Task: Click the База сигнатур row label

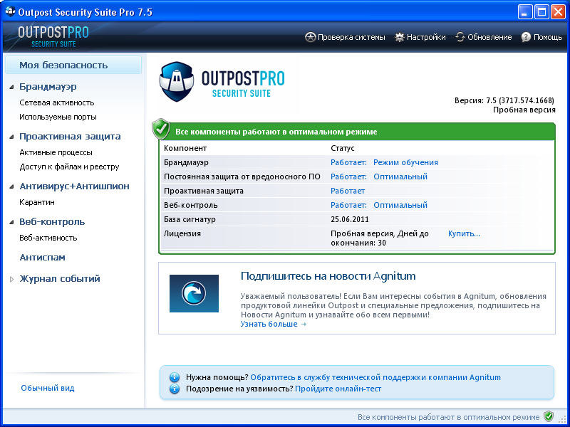Action: [x=190, y=219]
